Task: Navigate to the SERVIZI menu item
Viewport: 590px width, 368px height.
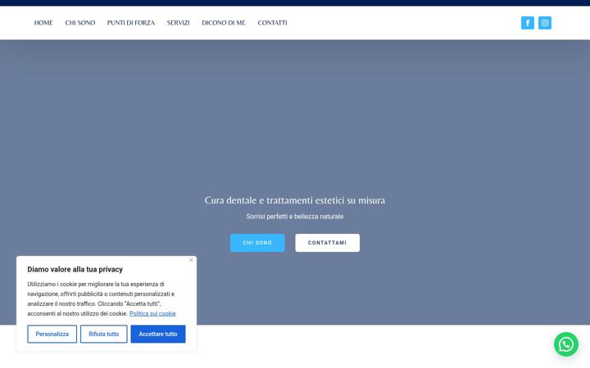Action: tap(179, 23)
